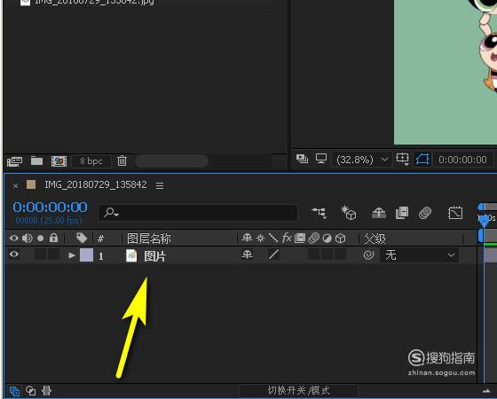Click the Label tag column header

tap(82, 238)
